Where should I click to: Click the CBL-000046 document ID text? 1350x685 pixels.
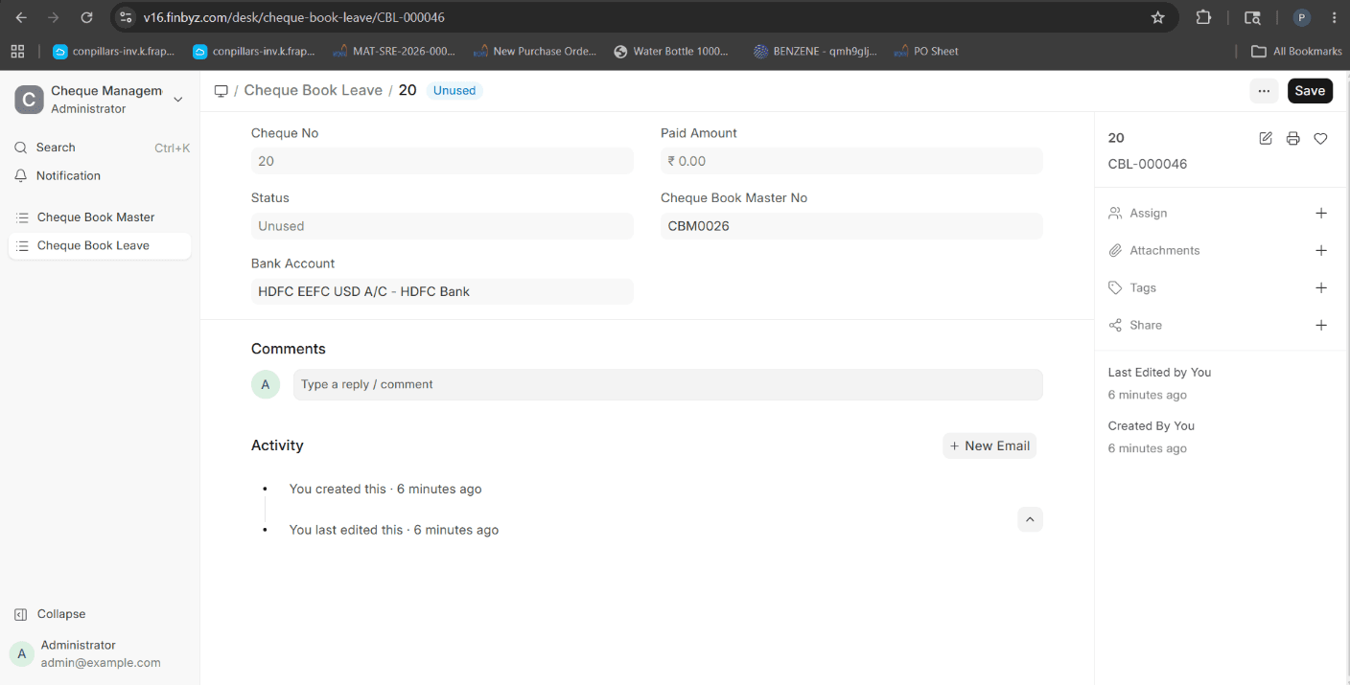[1148, 164]
